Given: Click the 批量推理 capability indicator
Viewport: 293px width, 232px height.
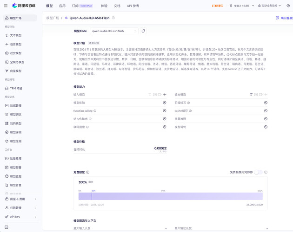Looking at the screenshot, I should click(266, 119).
